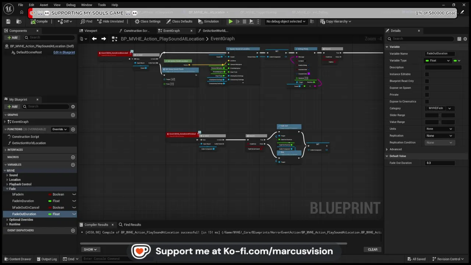
Task: Enable the Instance Editable checkbox
Action: (x=427, y=74)
